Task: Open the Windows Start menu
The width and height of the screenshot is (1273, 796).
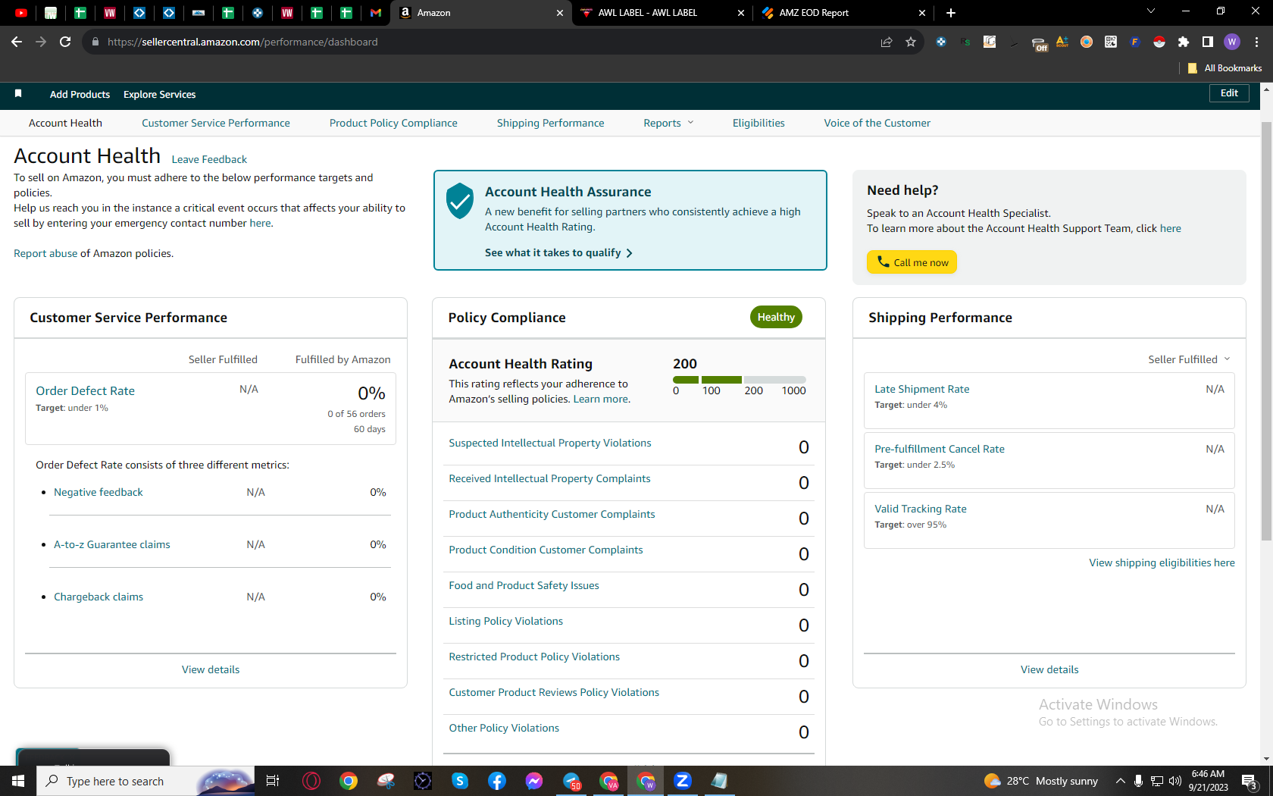Action: click(x=18, y=781)
